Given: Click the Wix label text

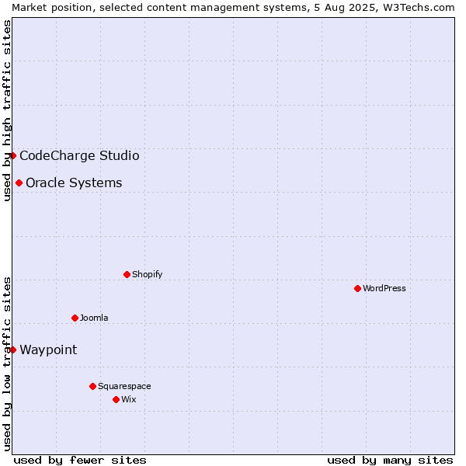Looking at the screenshot, I should [x=129, y=399].
